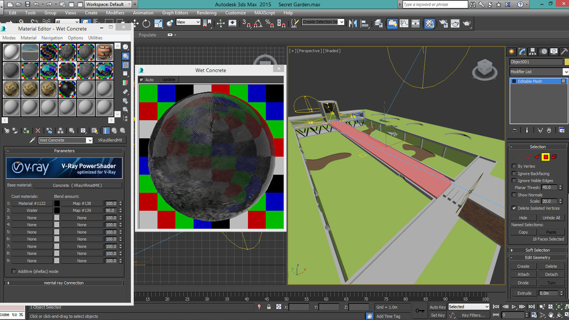Click the VRayBlendMtl material type button
569x320 pixels.
[x=110, y=140]
